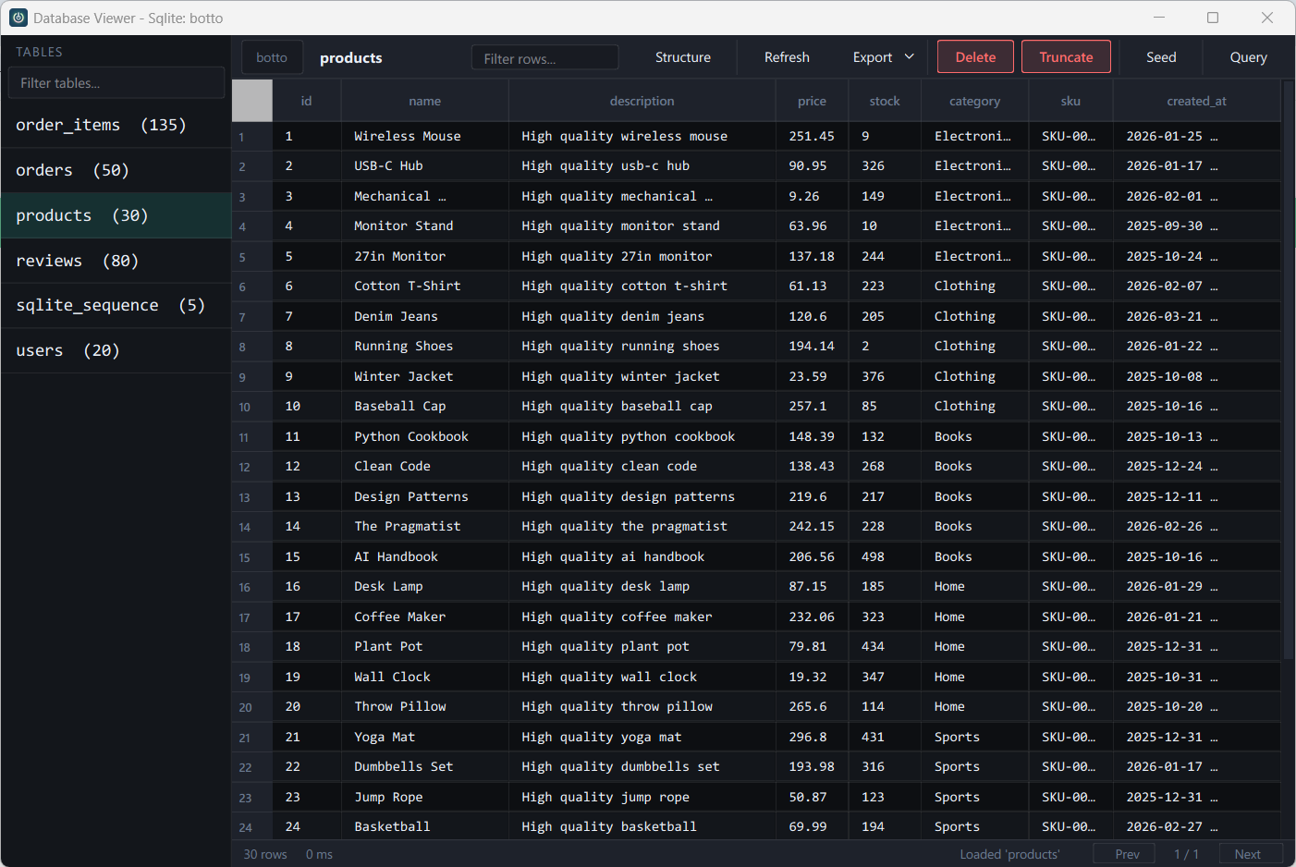Screen dimensions: 1296x867
Task: Click the Structure button
Action: click(x=683, y=57)
